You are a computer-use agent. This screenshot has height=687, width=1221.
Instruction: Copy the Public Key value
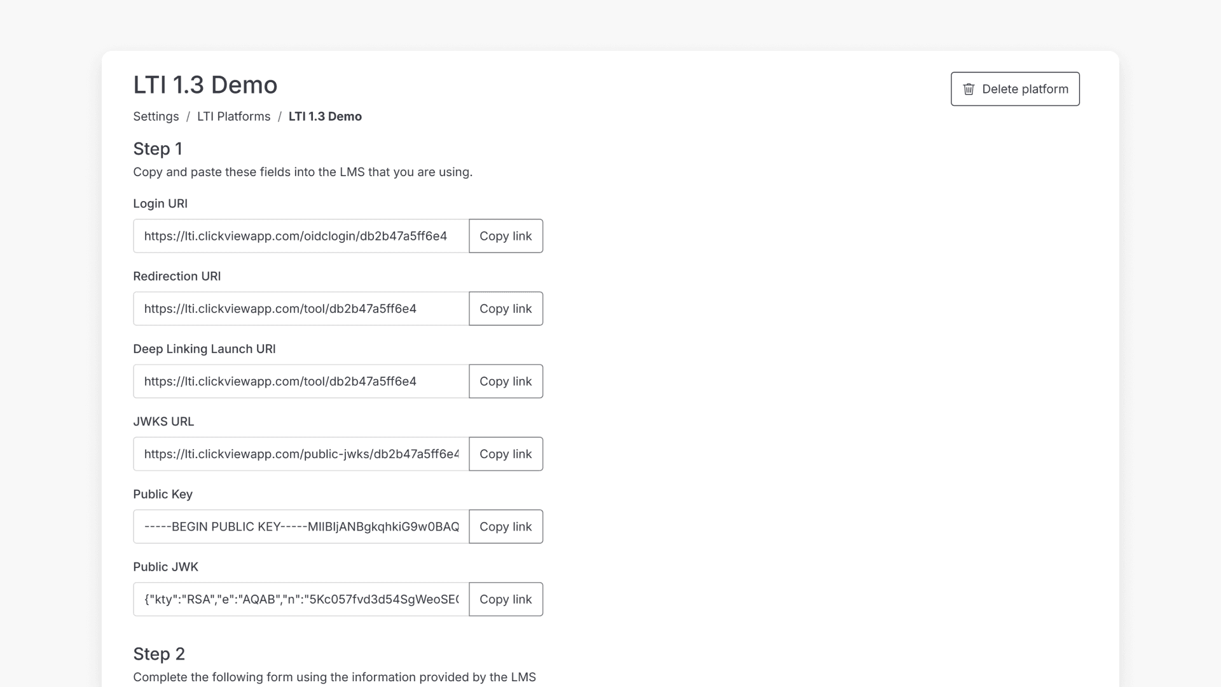click(506, 527)
